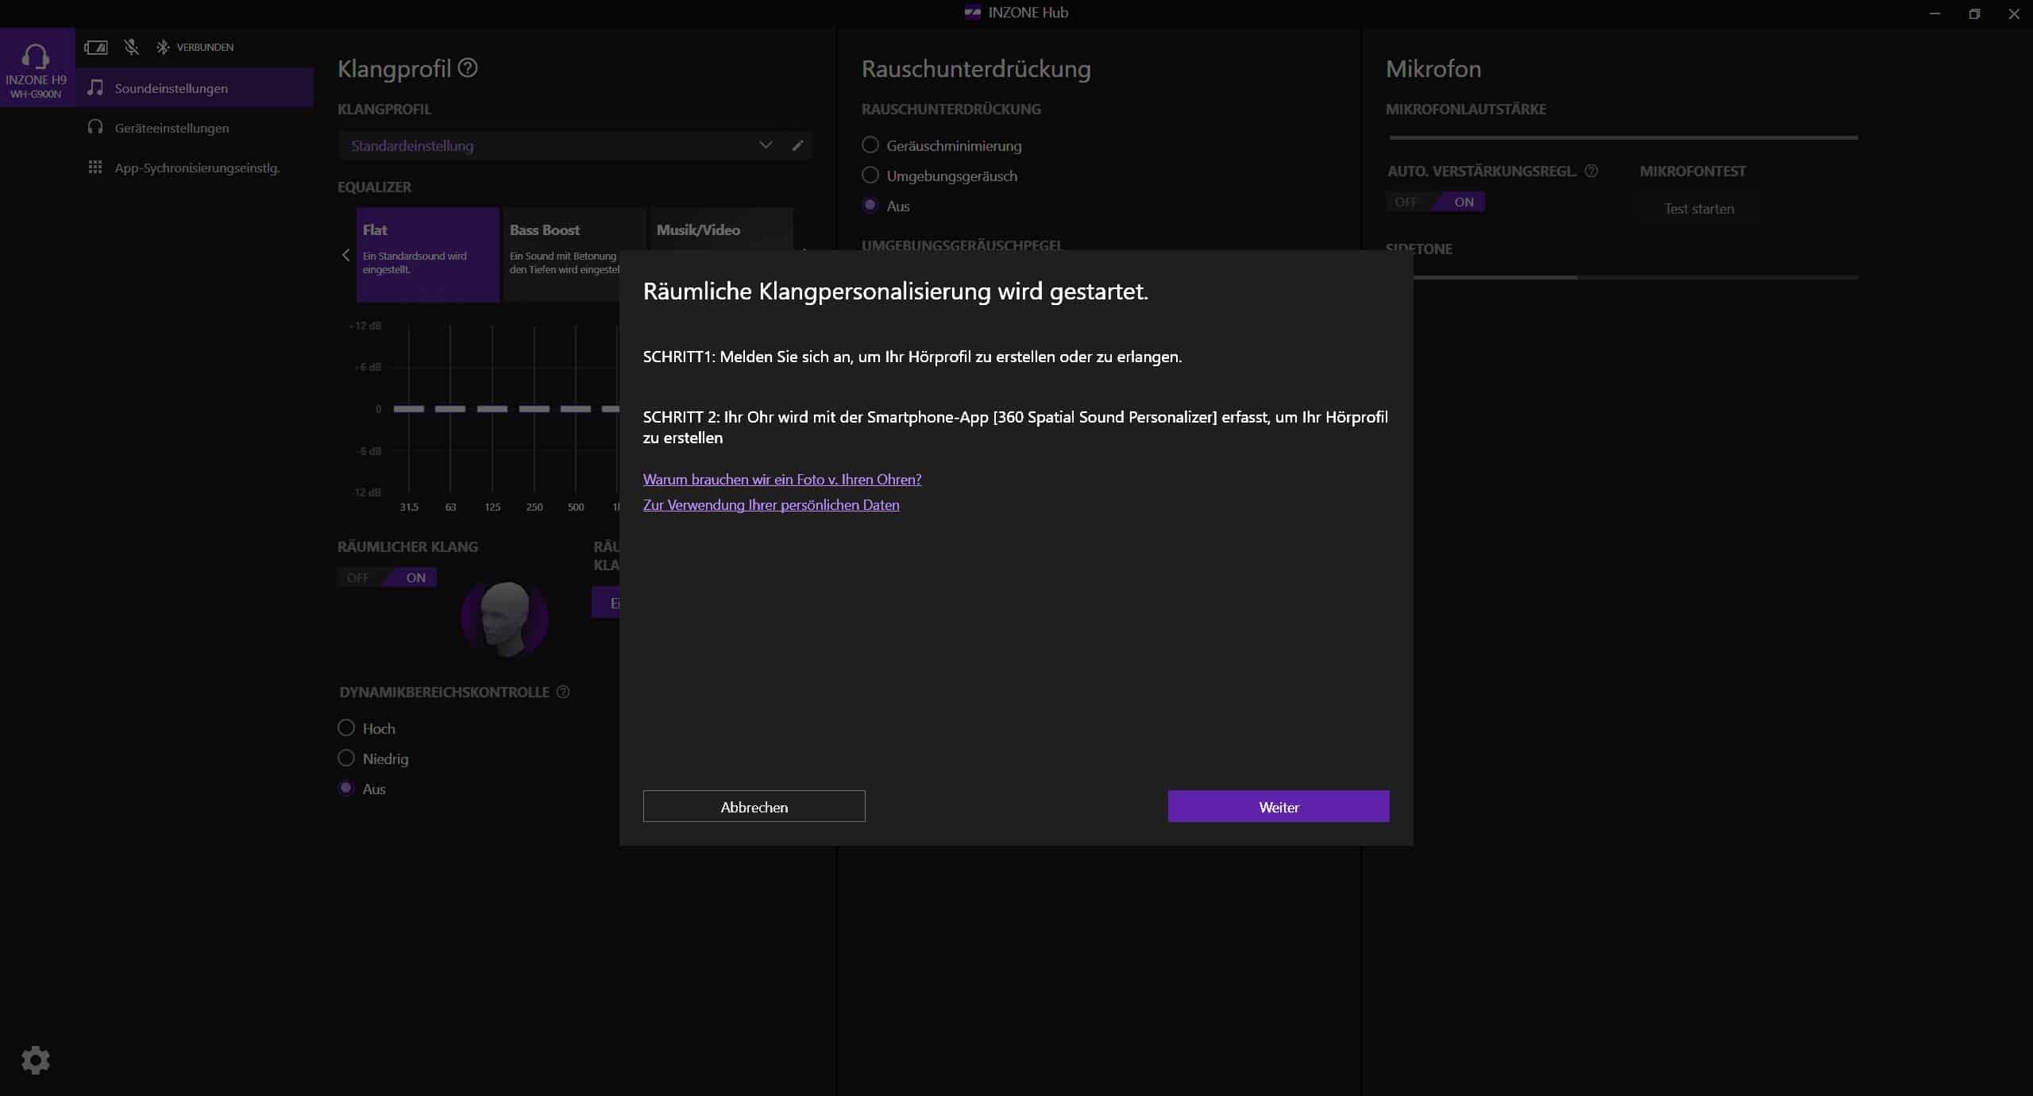This screenshot has height=1096, width=2033.
Task: Open the Geräteeinstellungen menu item
Action: click(172, 128)
